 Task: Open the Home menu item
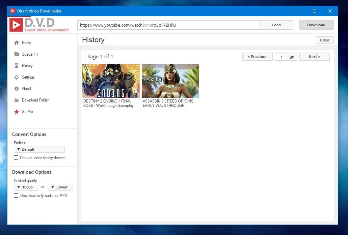point(26,43)
